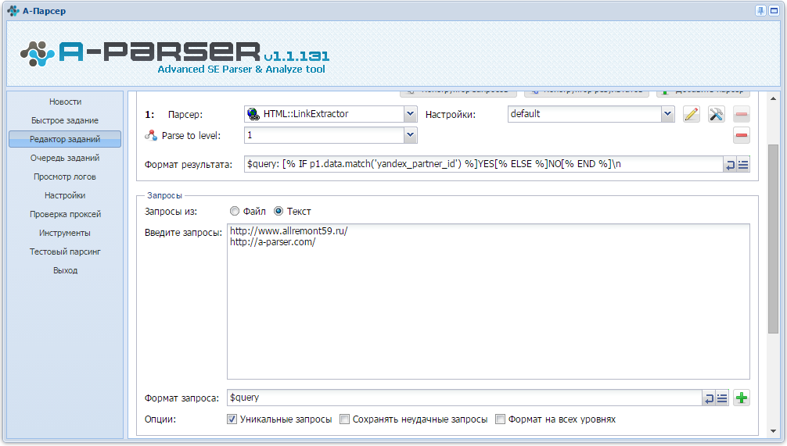Enable Сохранять неудачные запросы checkbox
Viewport: 787px width, 446px height.
pos(344,419)
